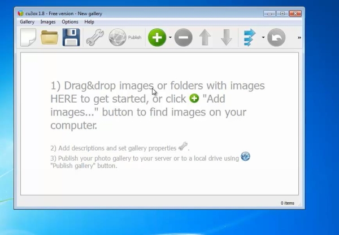Move image down with the down arrow
339x235 pixels.
pos(227,38)
